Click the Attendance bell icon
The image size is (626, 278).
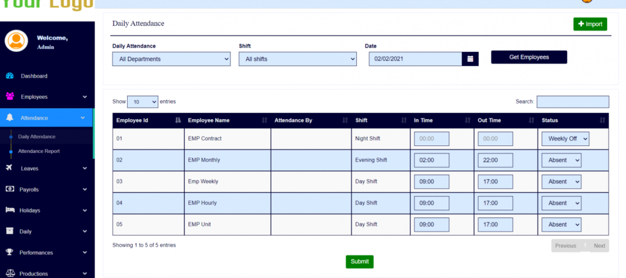(x=10, y=118)
